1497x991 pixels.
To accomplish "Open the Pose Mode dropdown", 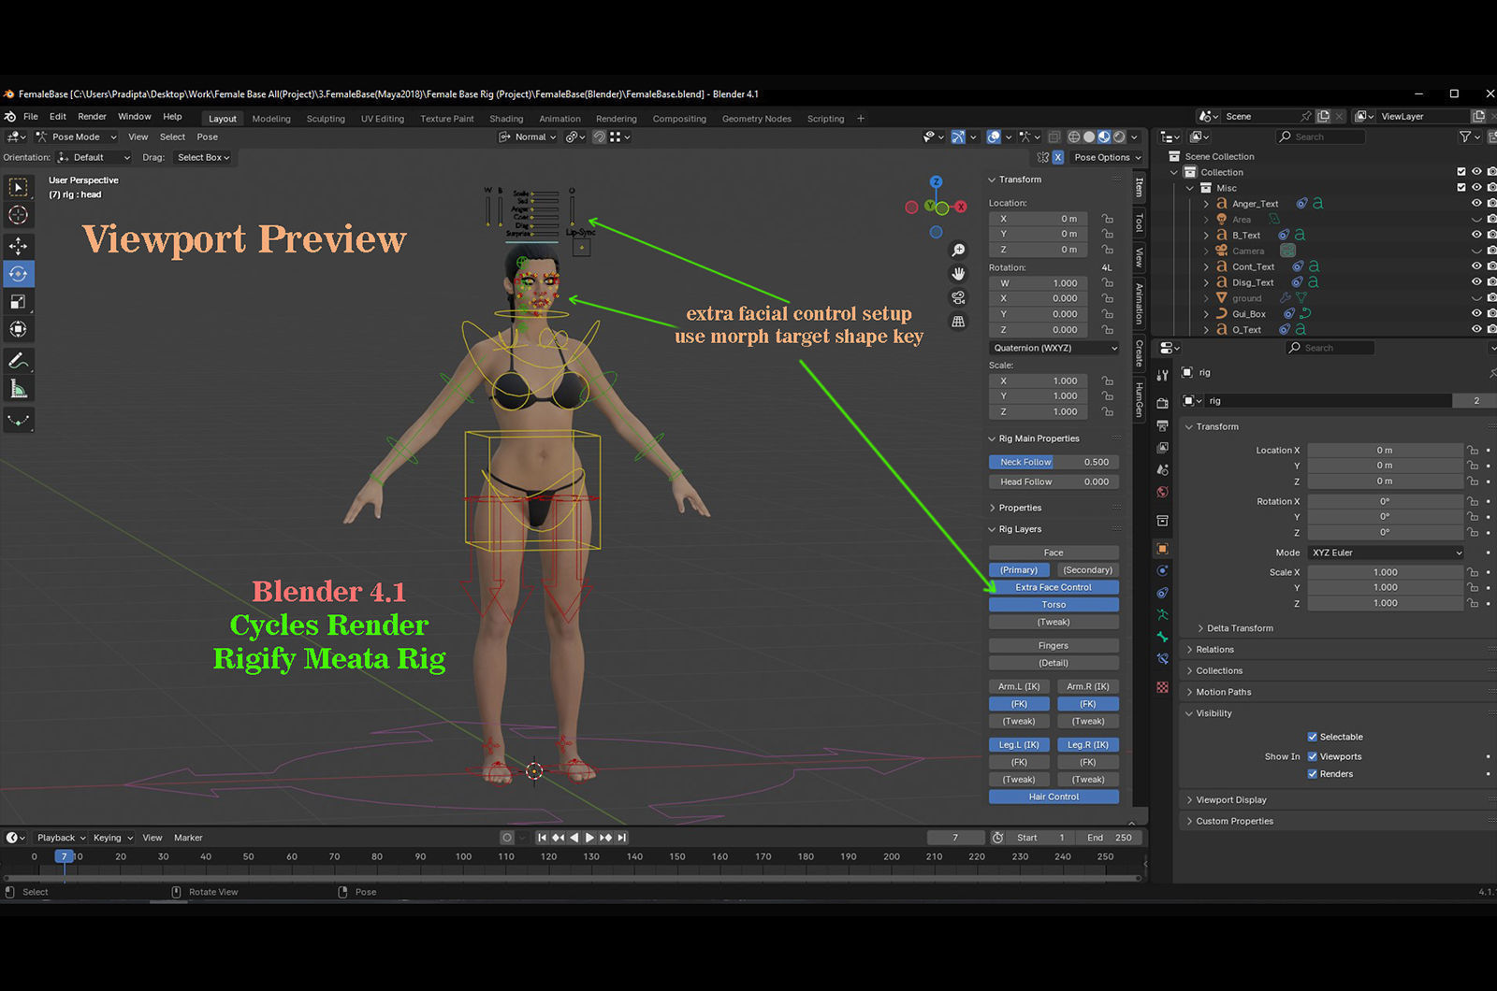I will coord(77,136).
